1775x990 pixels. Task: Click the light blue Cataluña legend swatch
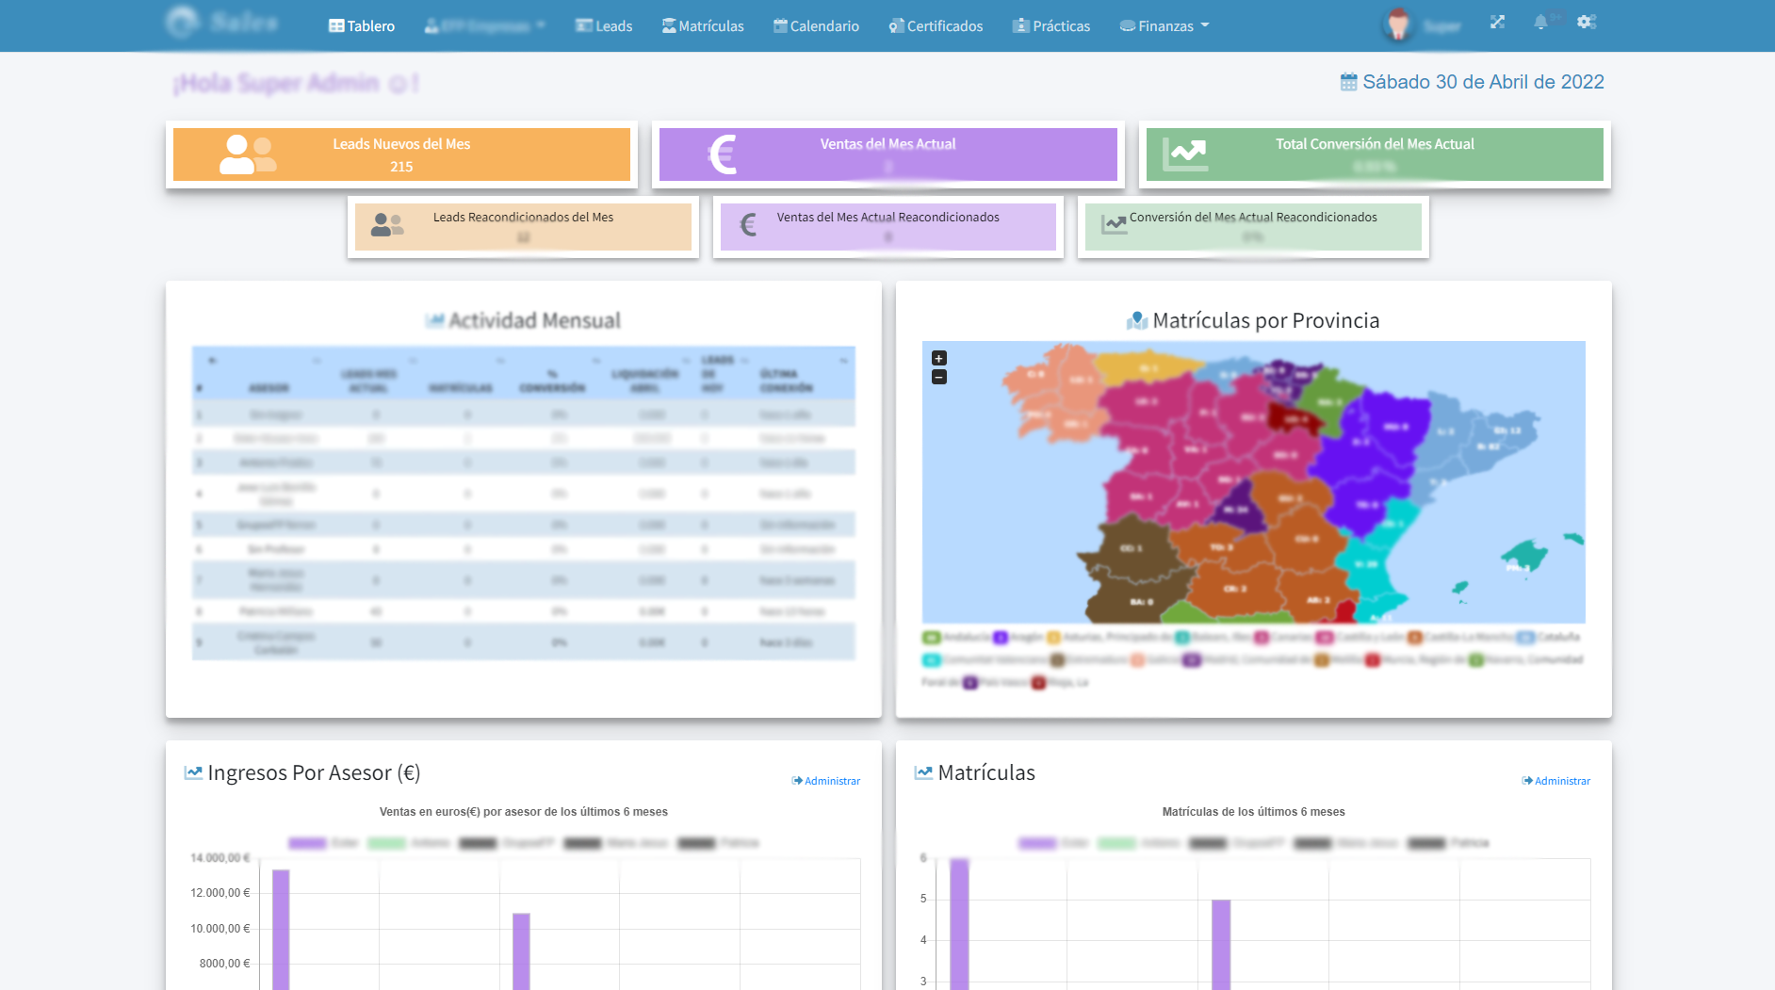[x=1525, y=638]
